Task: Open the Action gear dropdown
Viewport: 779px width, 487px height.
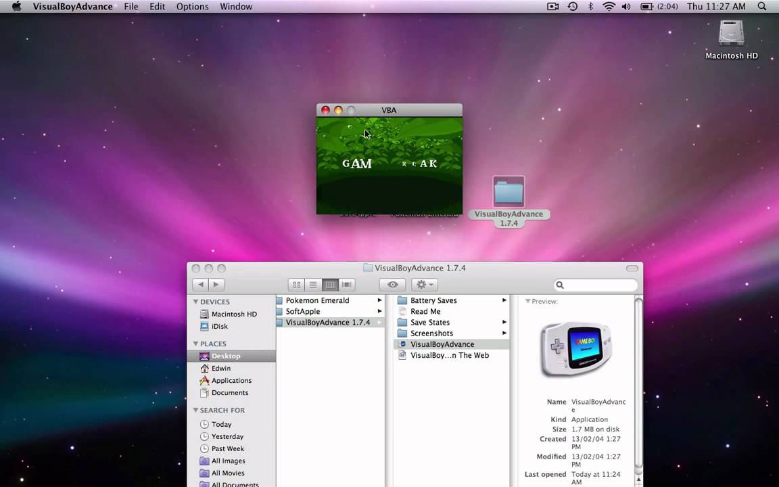Action: (x=424, y=285)
